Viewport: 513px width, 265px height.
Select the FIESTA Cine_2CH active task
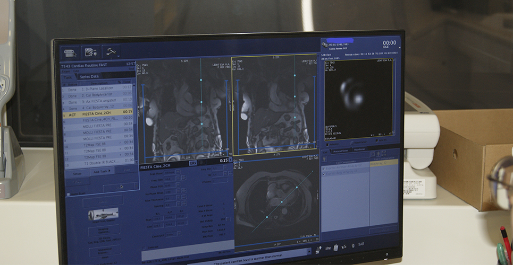98,113
